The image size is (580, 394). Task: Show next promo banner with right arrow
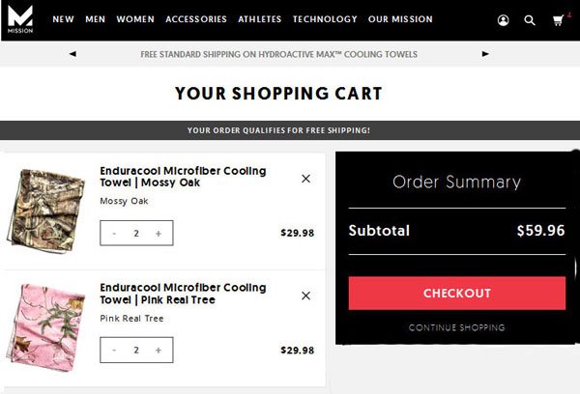pyautogui.click(x=485, y=54)
